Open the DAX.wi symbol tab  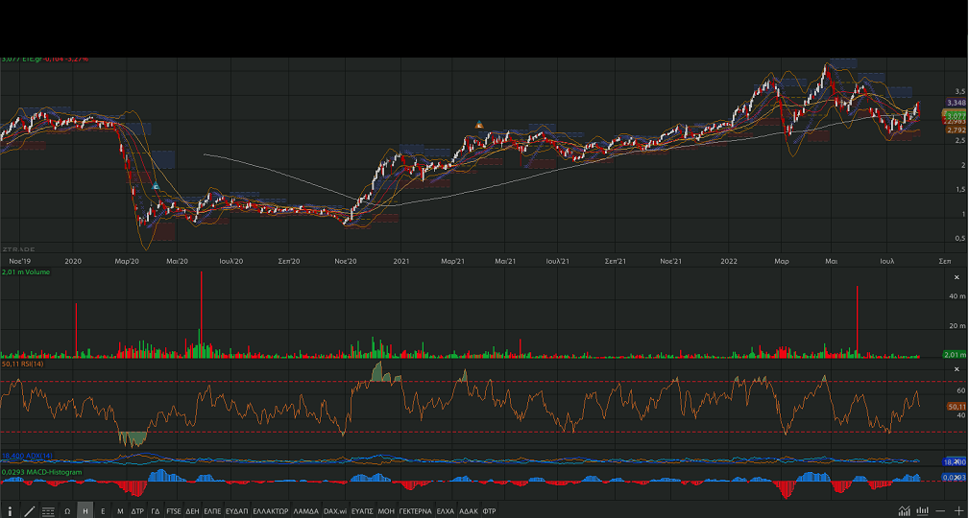(335, 511)
